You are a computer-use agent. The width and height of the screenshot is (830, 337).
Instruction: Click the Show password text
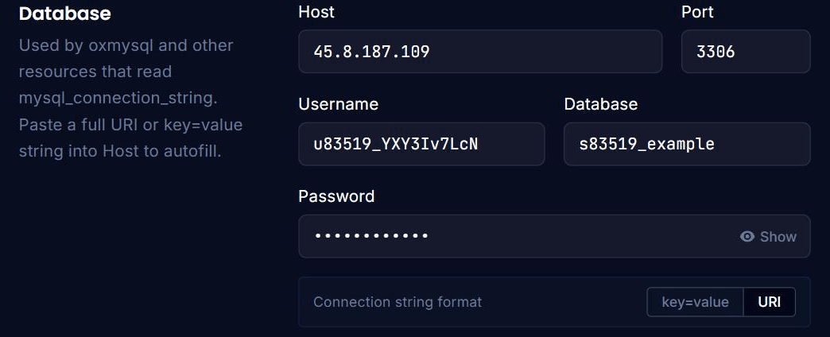tap(778, 237)
